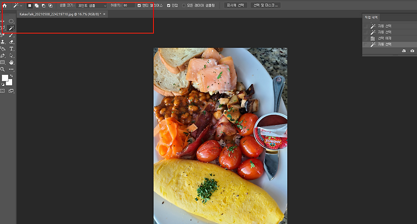Set history brush source for highlighted 자동 선택
This screenshot has width=417, height=224.
[x=366, y=44]
